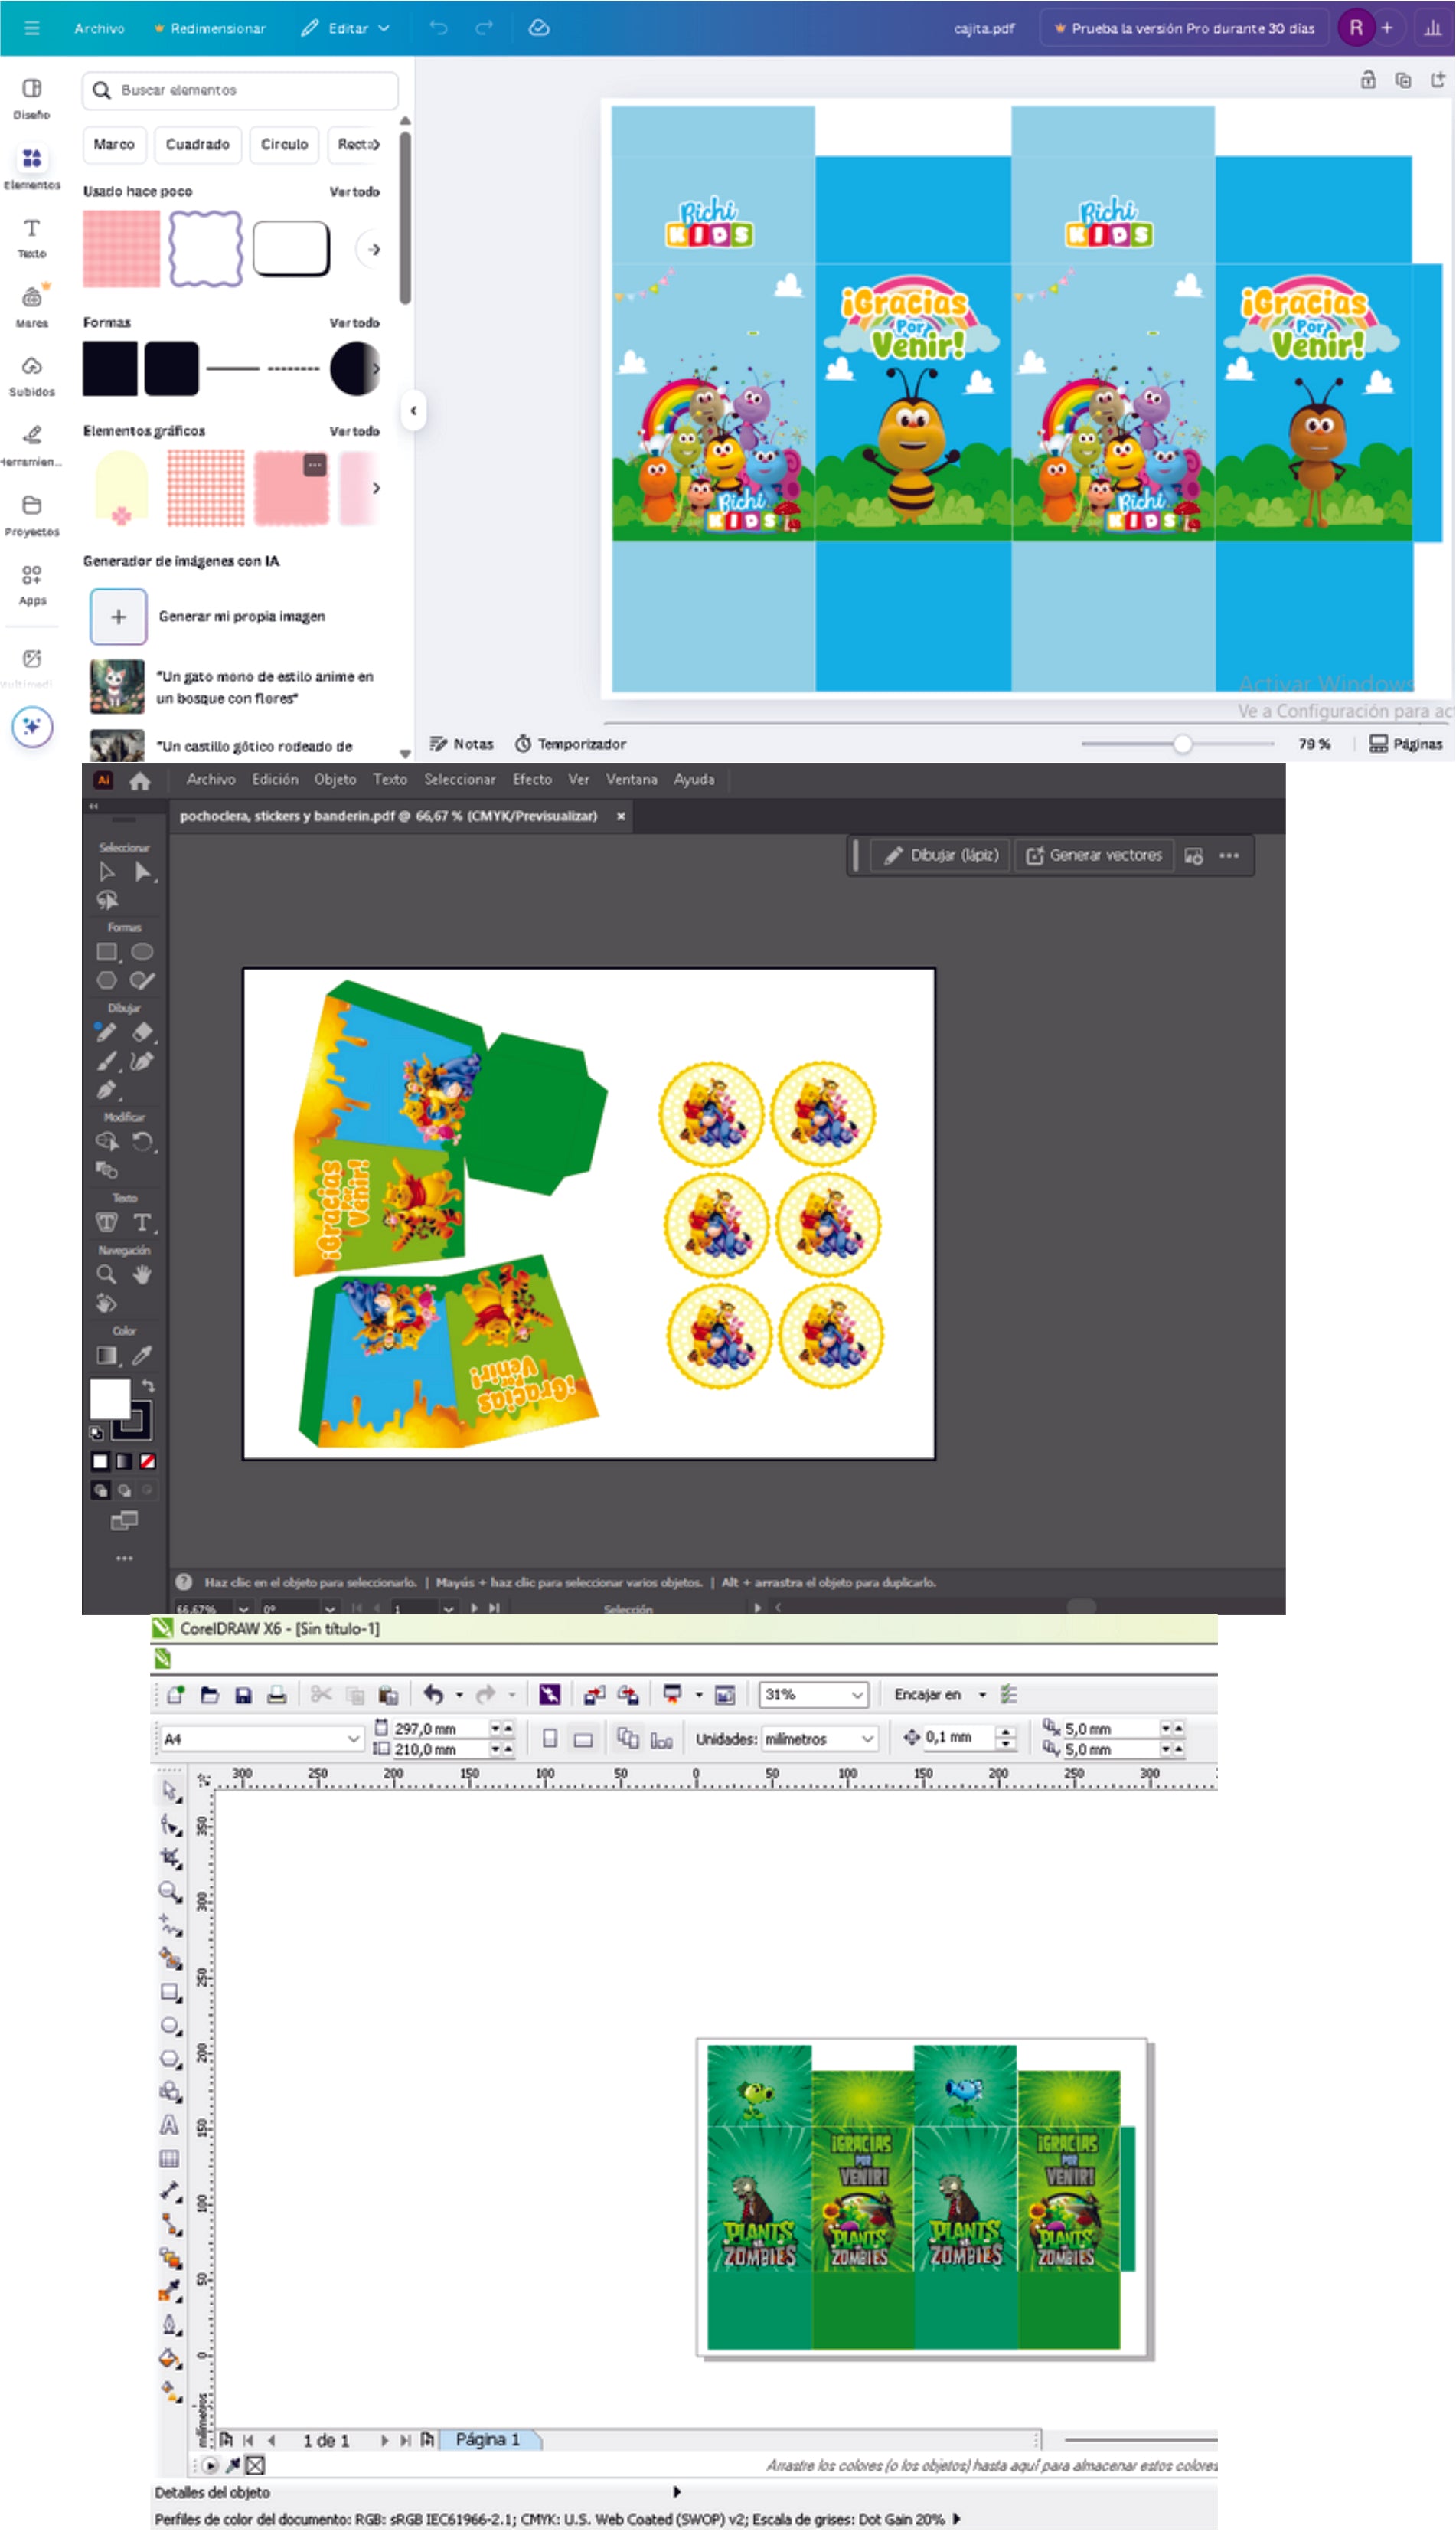
Task: Click the Save icon in CorelDRAW toolbar
Action: tap(243, 1695)
